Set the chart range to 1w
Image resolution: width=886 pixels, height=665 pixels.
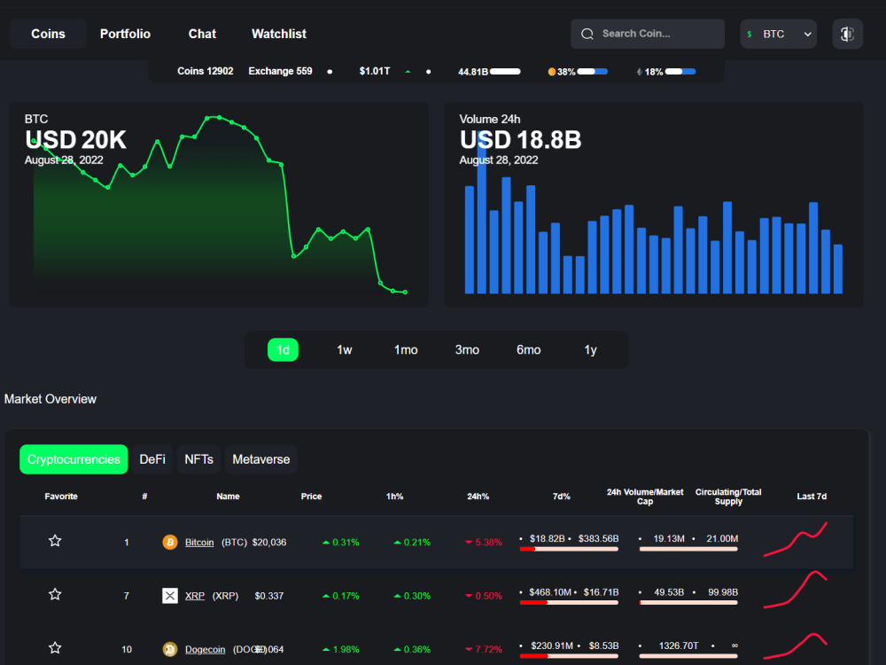344,350
